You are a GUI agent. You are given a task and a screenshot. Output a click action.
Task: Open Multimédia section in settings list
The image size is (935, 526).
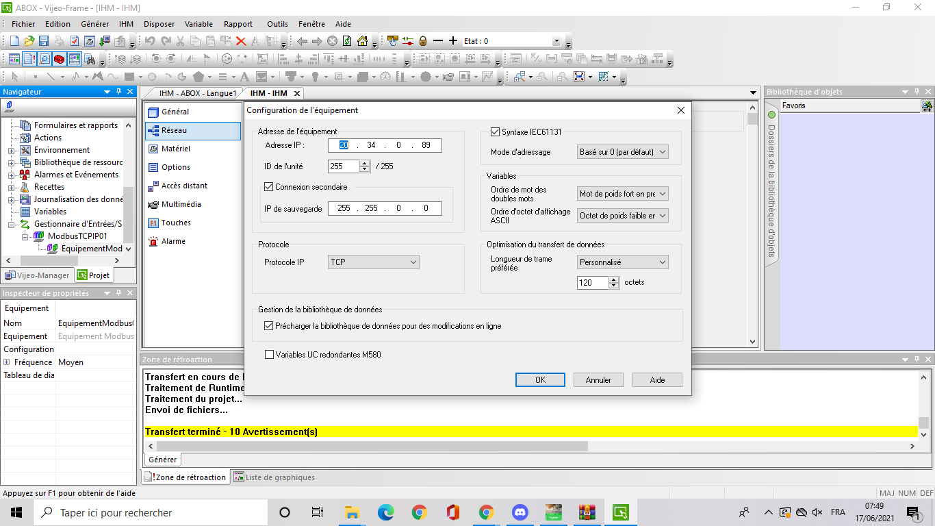181,204
